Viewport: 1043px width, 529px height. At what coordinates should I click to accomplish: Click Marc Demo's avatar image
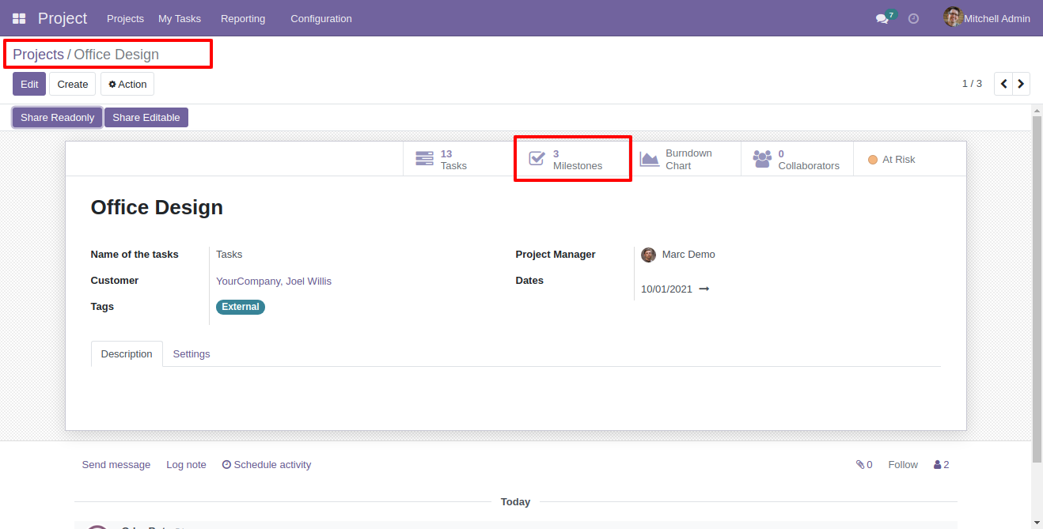click(x=648, y=255)
